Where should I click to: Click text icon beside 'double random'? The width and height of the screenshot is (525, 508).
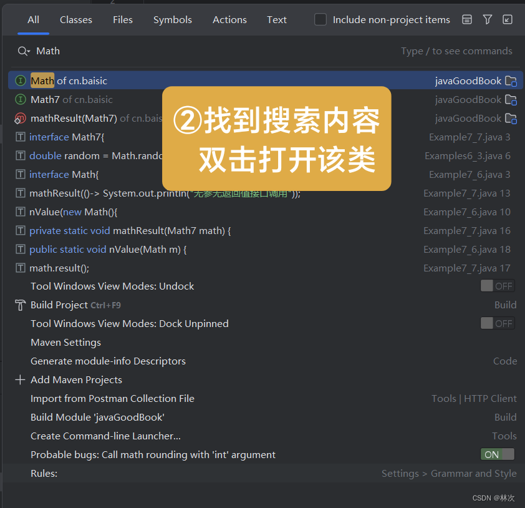pyautogui.click(x=21, y=155)
